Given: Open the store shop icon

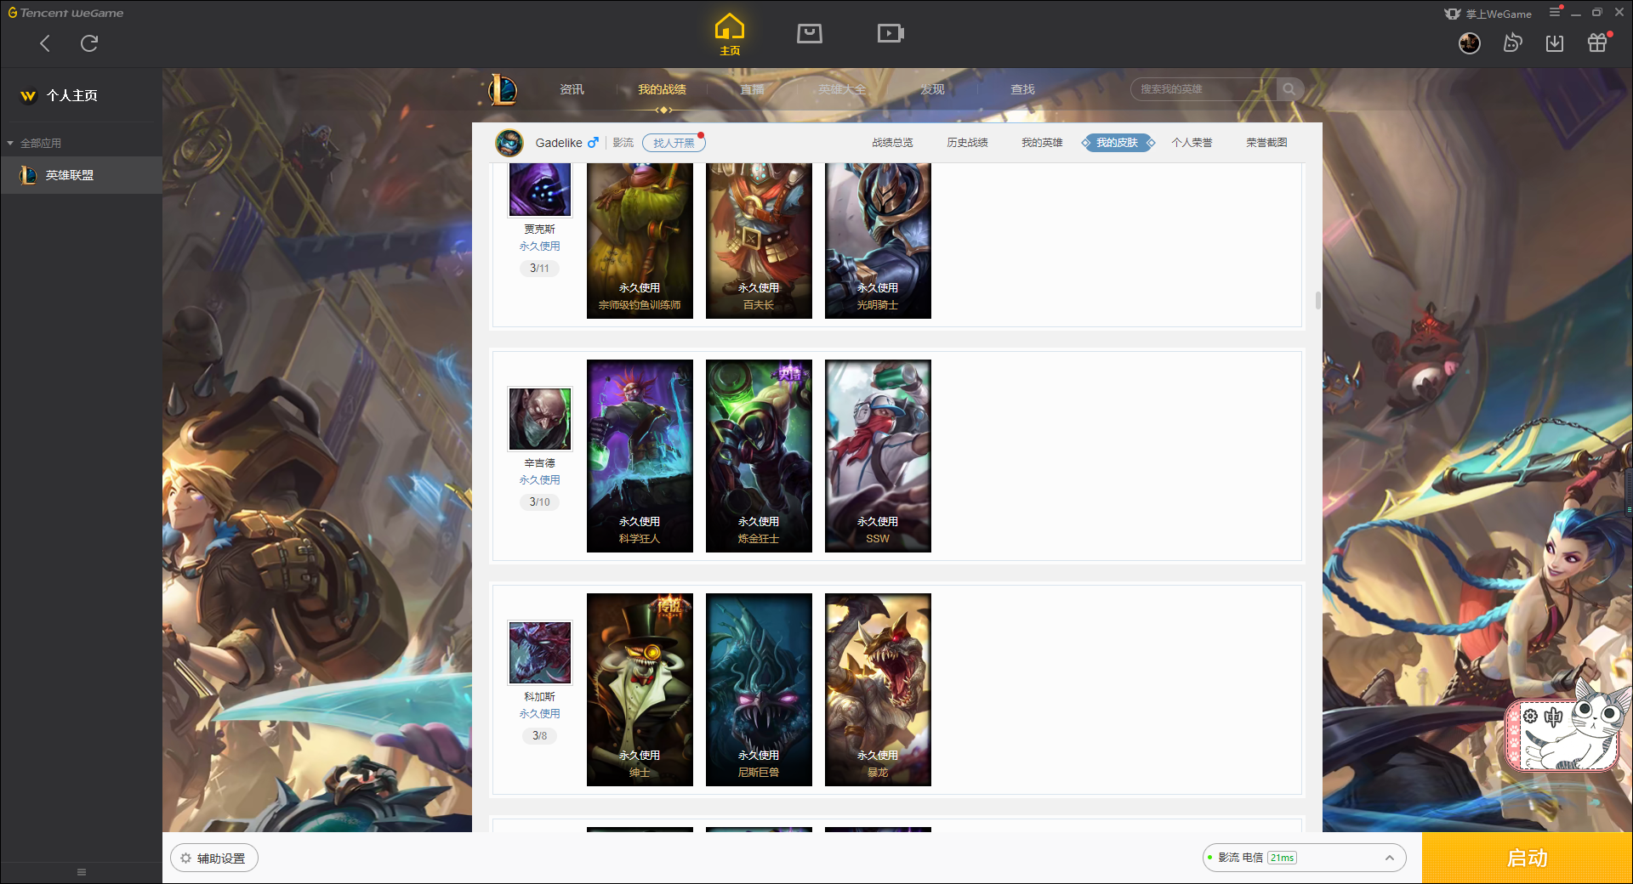Looking at the screenshot, I should (x=810, y=33).
